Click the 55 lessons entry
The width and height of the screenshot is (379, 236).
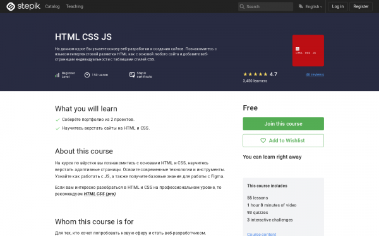tap(258, 198)
